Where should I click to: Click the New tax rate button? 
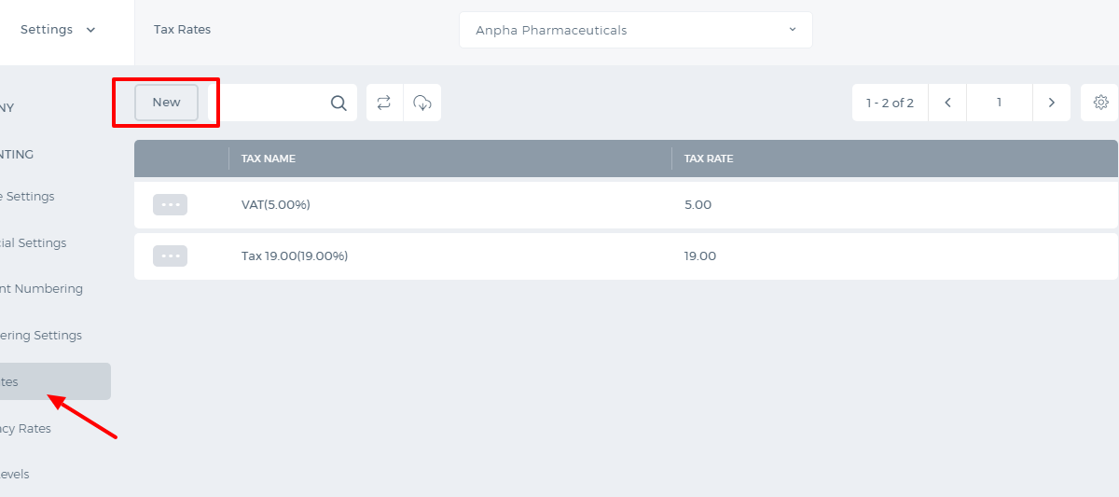click(166, 103)
